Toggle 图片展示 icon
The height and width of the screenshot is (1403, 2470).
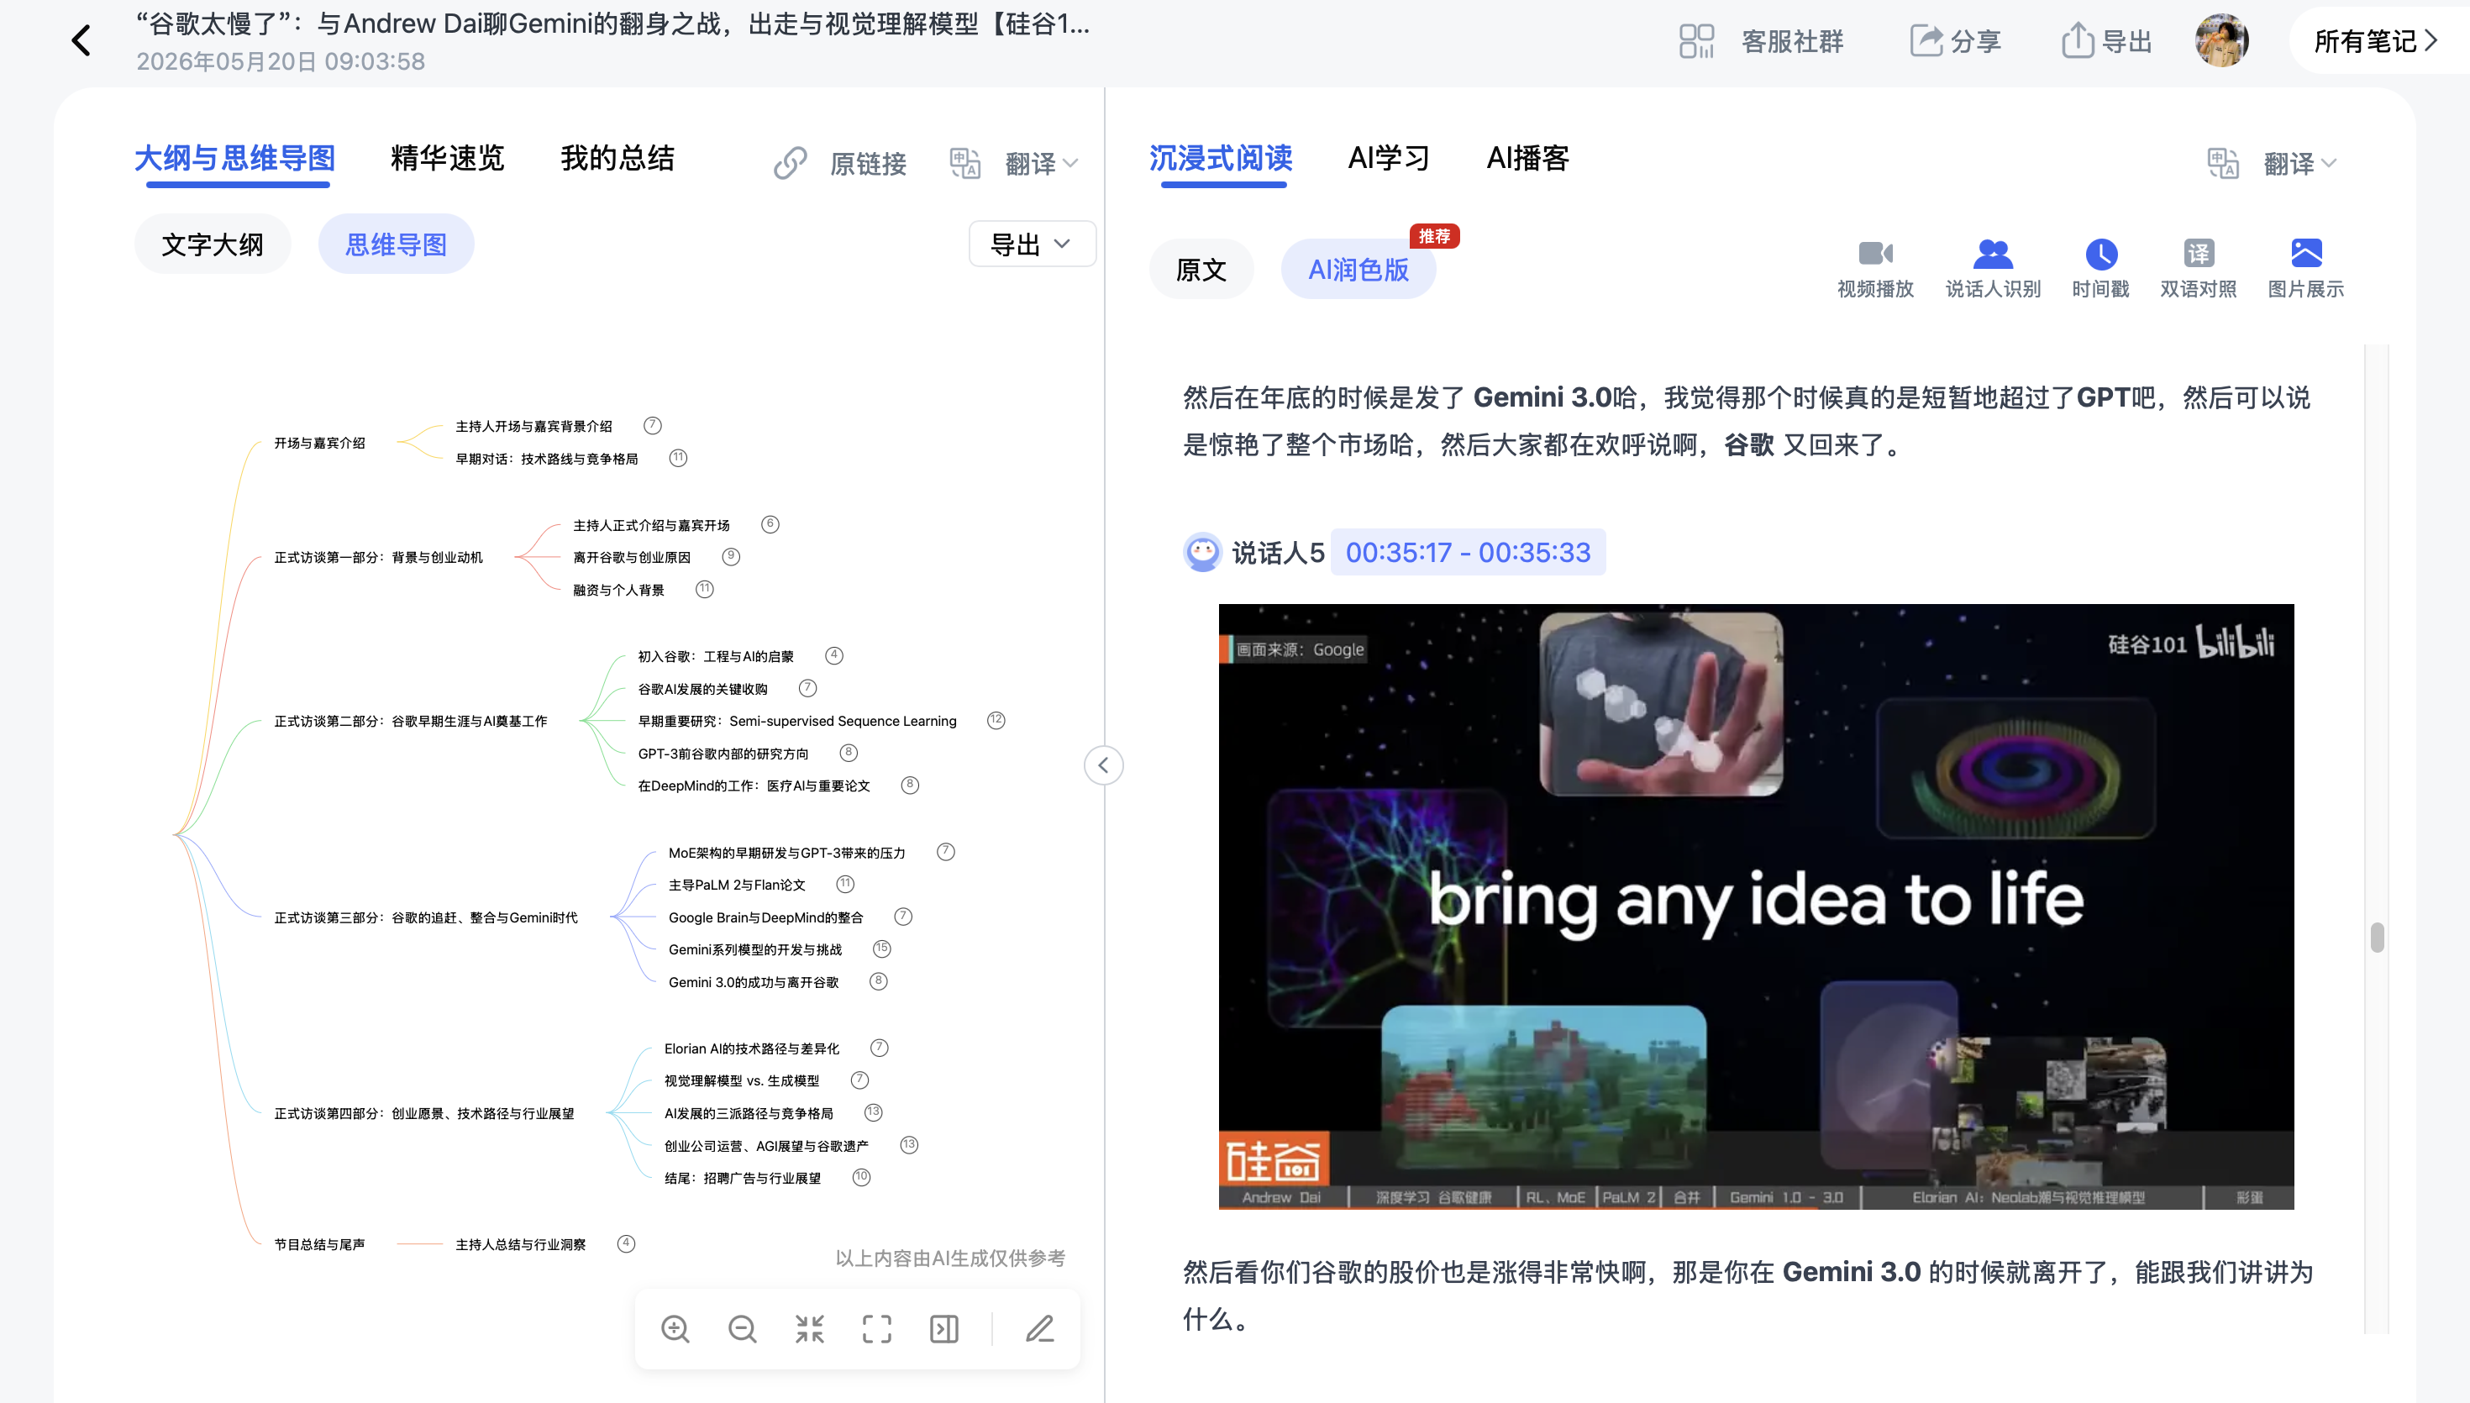(x=2306, y=254)
